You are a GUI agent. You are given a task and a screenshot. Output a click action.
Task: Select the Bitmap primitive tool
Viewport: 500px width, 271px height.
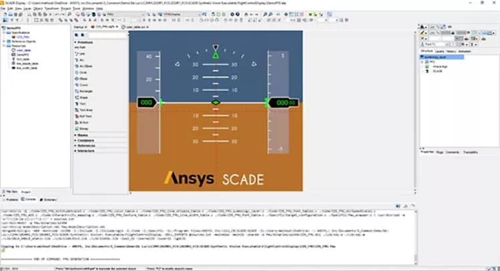[x=81, y=129]
